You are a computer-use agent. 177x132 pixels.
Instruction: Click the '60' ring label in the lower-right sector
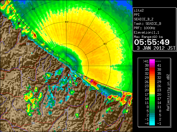[100, 123]
